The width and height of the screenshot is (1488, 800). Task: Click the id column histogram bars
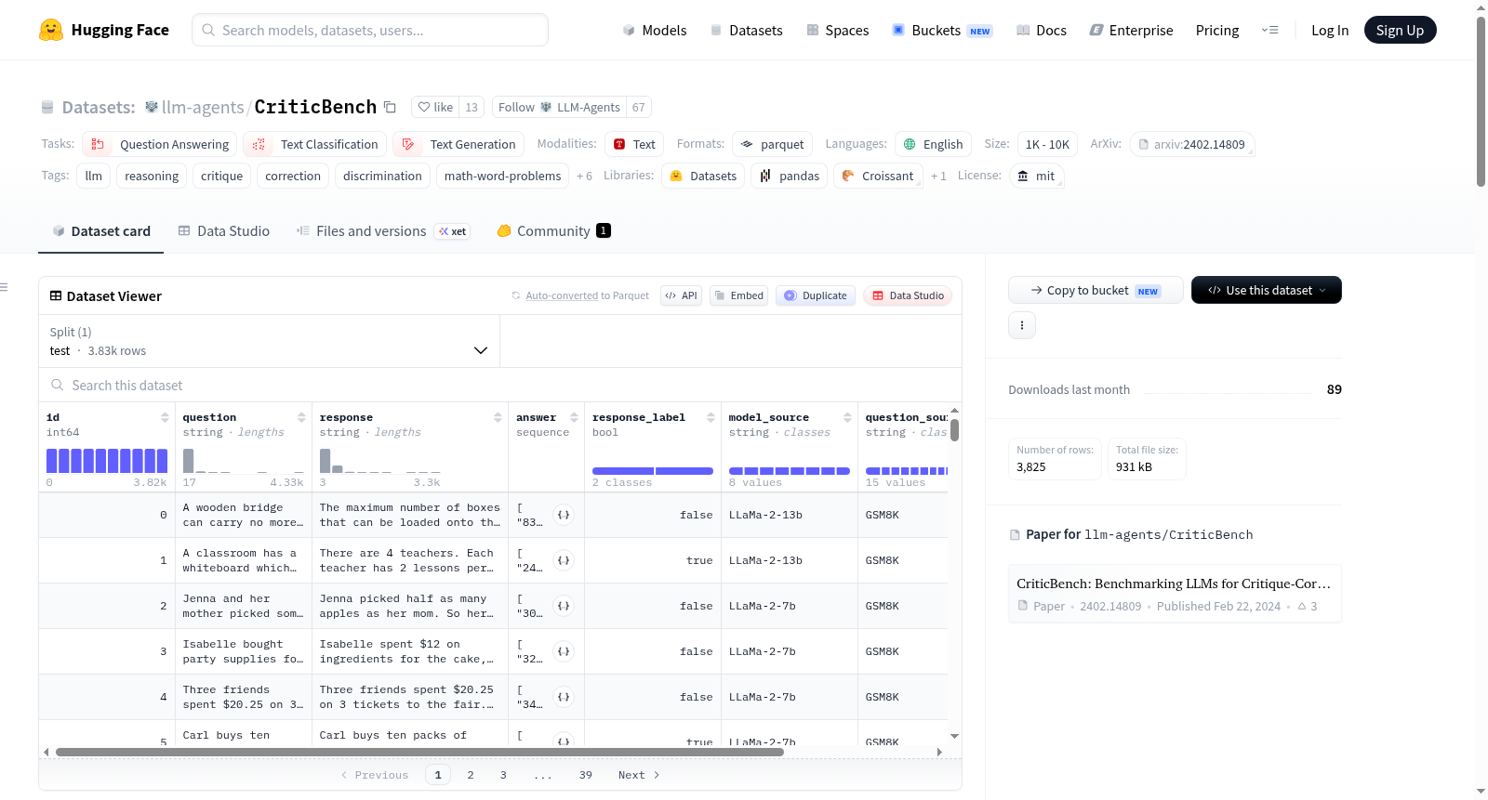tap(107, 461)
